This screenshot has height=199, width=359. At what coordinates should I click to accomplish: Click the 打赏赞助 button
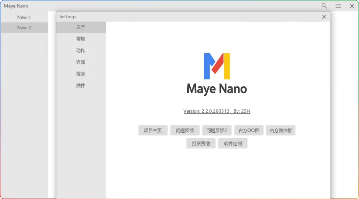[x=201, y=144]
